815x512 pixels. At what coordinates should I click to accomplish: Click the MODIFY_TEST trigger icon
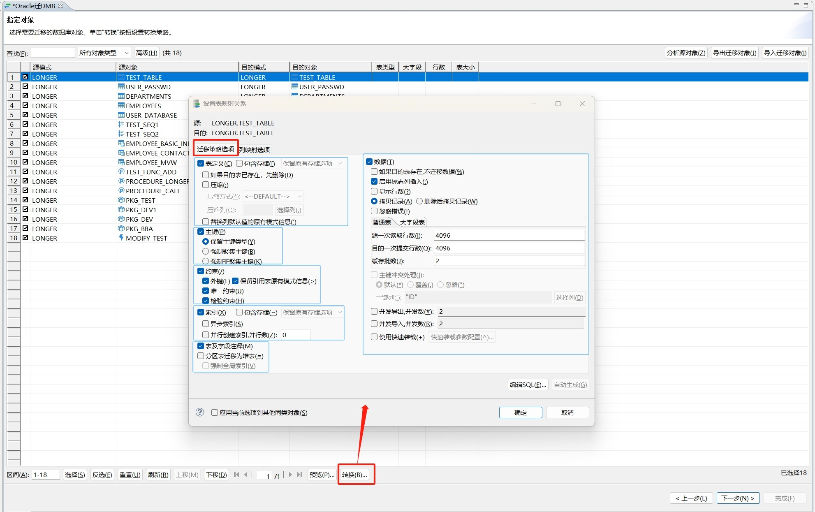[x=121, y=238]
